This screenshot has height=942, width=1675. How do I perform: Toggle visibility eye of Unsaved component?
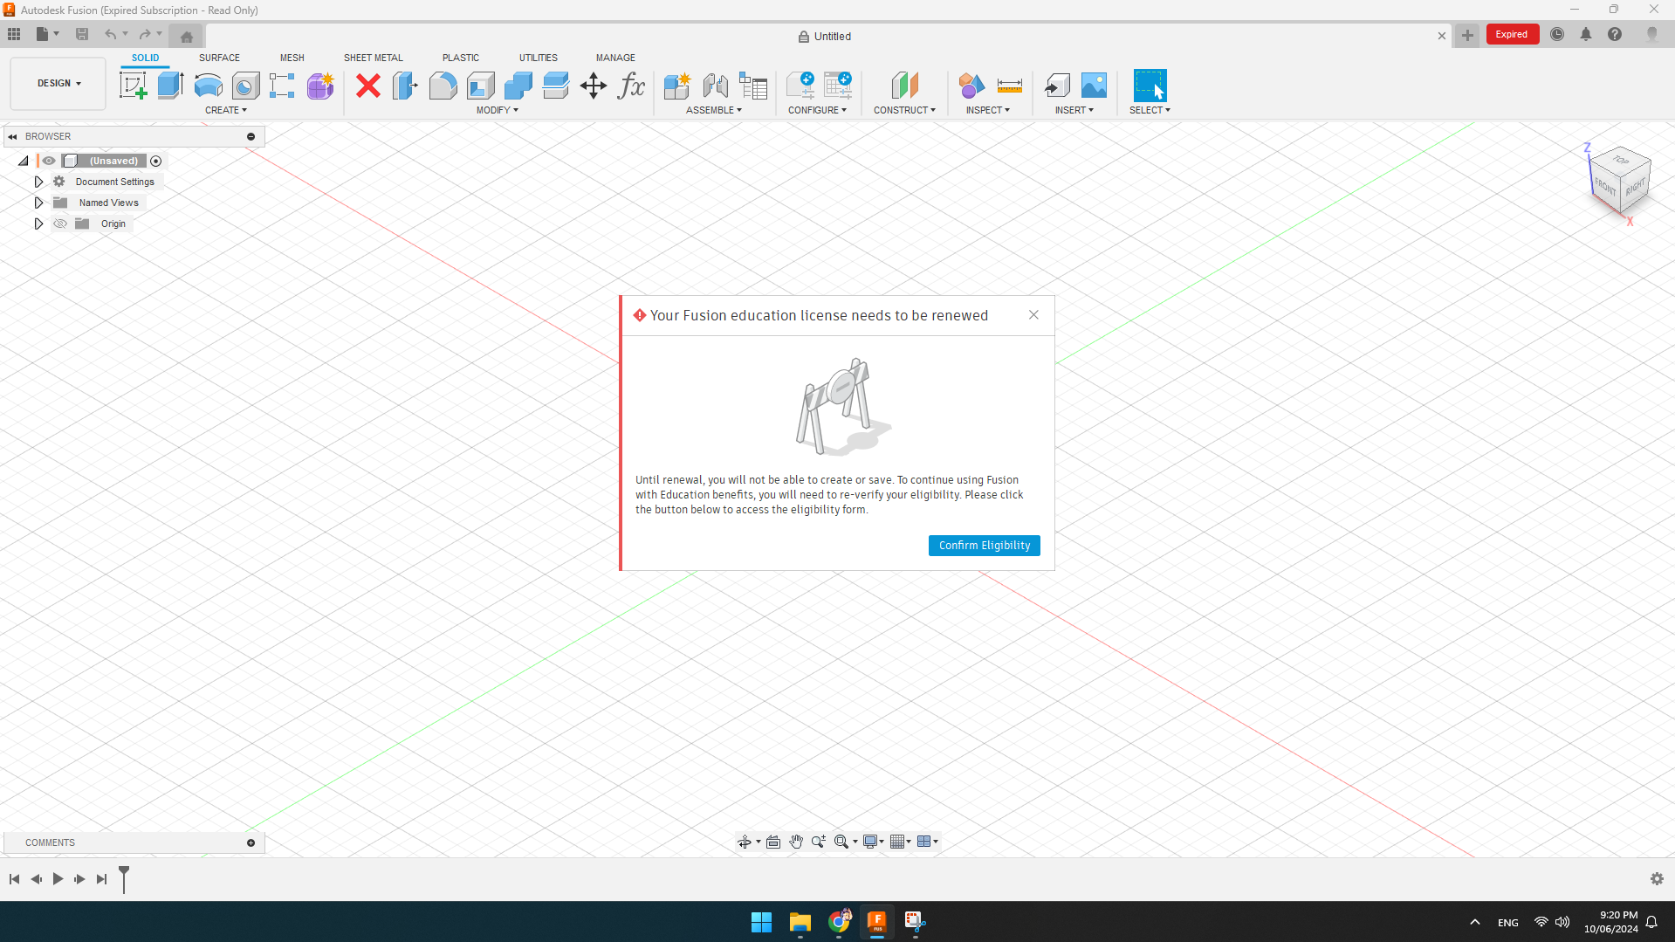pyautogui.click(x=49, y=161)
